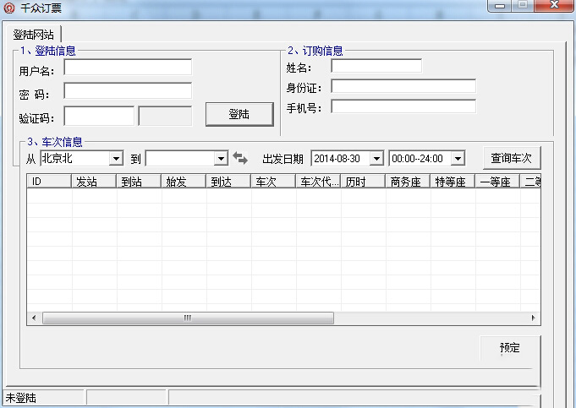Click the 手机号 phone field
Image resolution: width=576 pixels, height=408 pixels.
pos(403,106)
